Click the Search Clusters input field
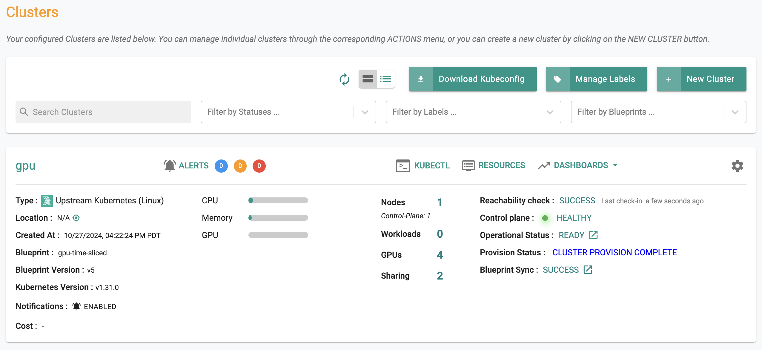Viewport: 762px width, 350px height. tap(103, 112)
